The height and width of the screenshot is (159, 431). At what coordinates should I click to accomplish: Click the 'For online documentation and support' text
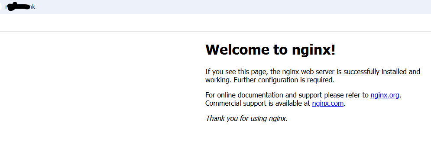[264, 95]
